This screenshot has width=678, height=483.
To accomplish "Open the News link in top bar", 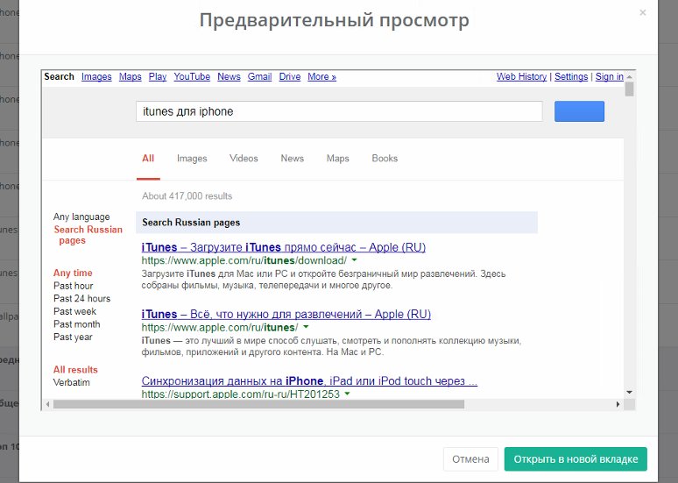I will [229, 76].
